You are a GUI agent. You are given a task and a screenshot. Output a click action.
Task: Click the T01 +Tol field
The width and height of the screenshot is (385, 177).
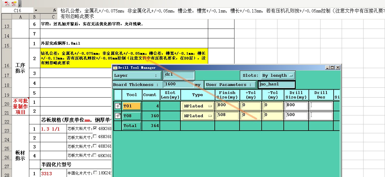tap(251, 106)
